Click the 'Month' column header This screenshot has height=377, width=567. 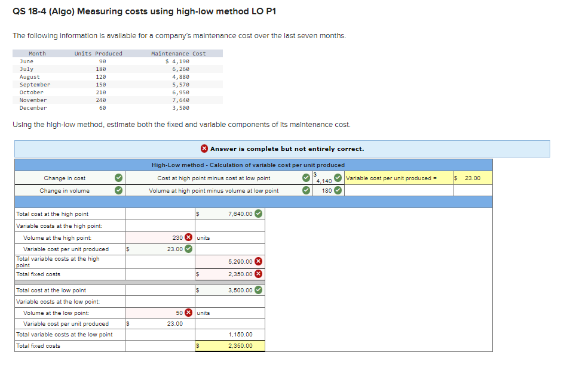[x=37, y=54]
